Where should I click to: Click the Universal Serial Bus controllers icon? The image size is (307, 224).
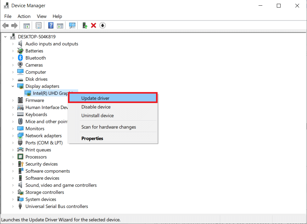click(x=20, y=206)
